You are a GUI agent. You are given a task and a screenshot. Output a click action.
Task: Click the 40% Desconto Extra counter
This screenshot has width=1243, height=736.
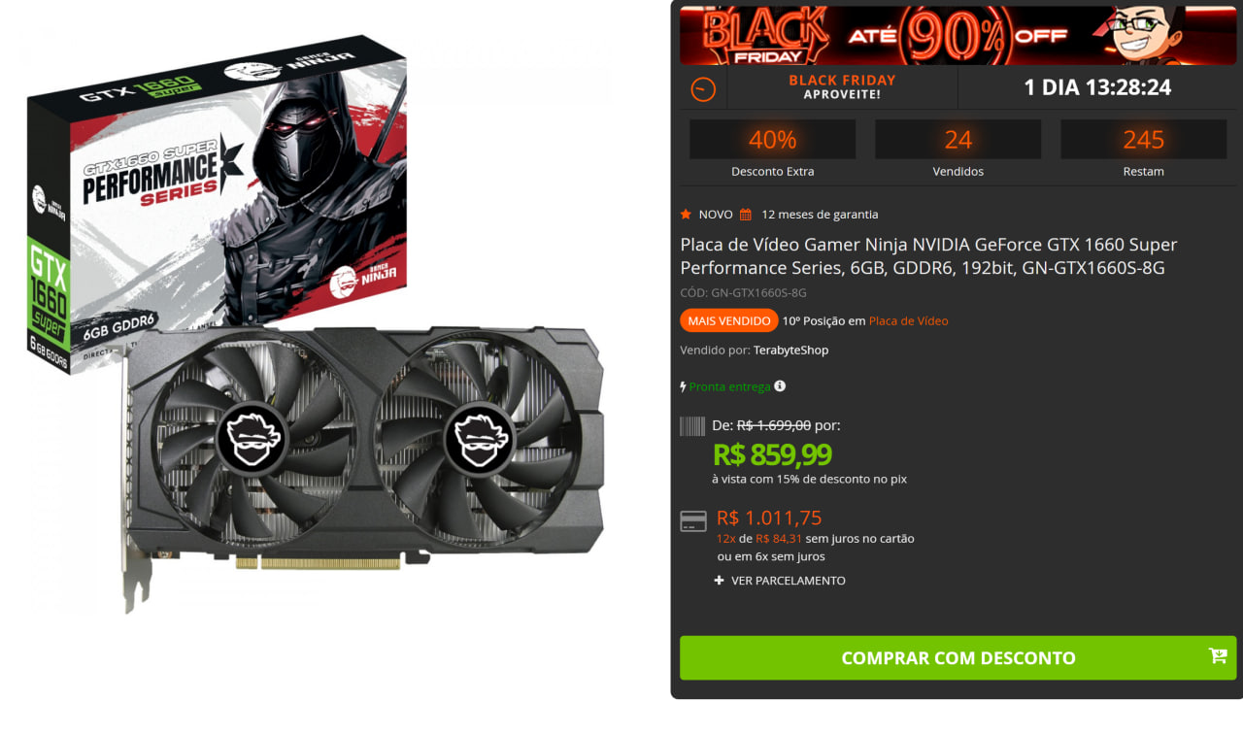pos(772,150)
